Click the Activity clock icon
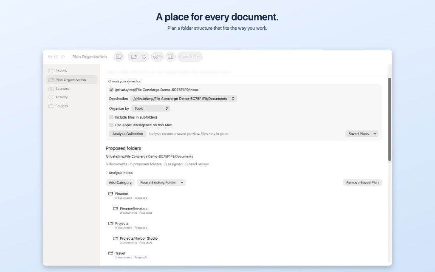The image size is (435, 272). click(51, 97)
